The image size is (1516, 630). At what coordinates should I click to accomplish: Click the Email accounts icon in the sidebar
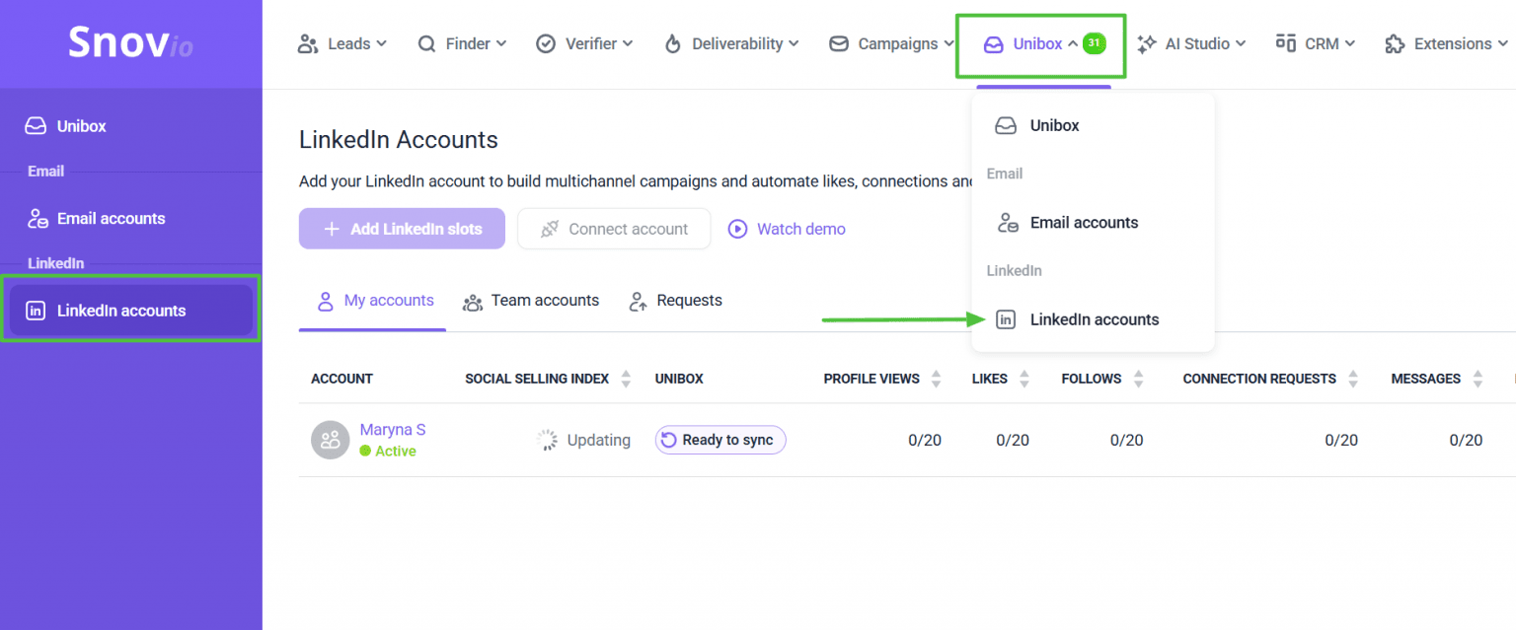point(38,219)
